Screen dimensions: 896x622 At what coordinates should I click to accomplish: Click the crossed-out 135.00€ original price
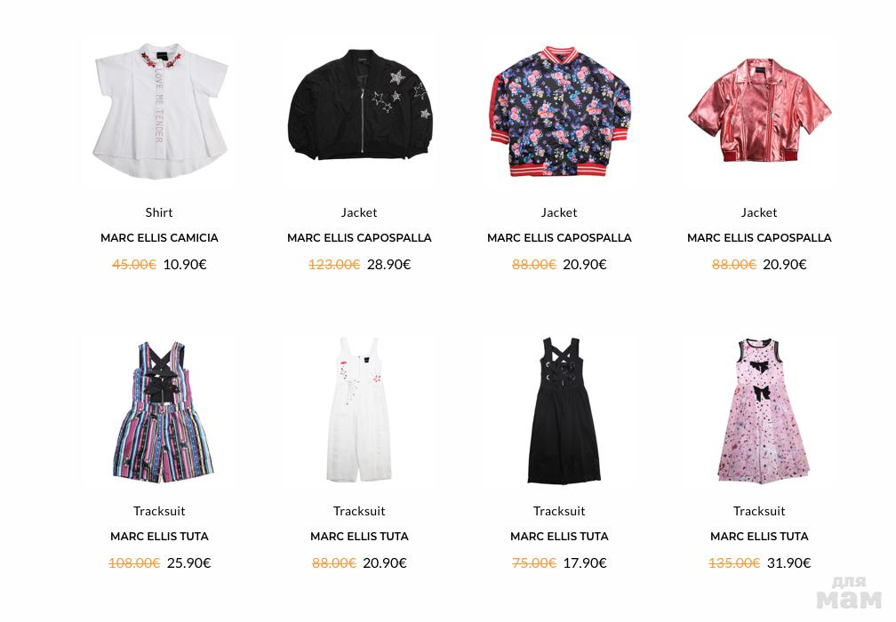pyautogui.click(x=734, y=563)
